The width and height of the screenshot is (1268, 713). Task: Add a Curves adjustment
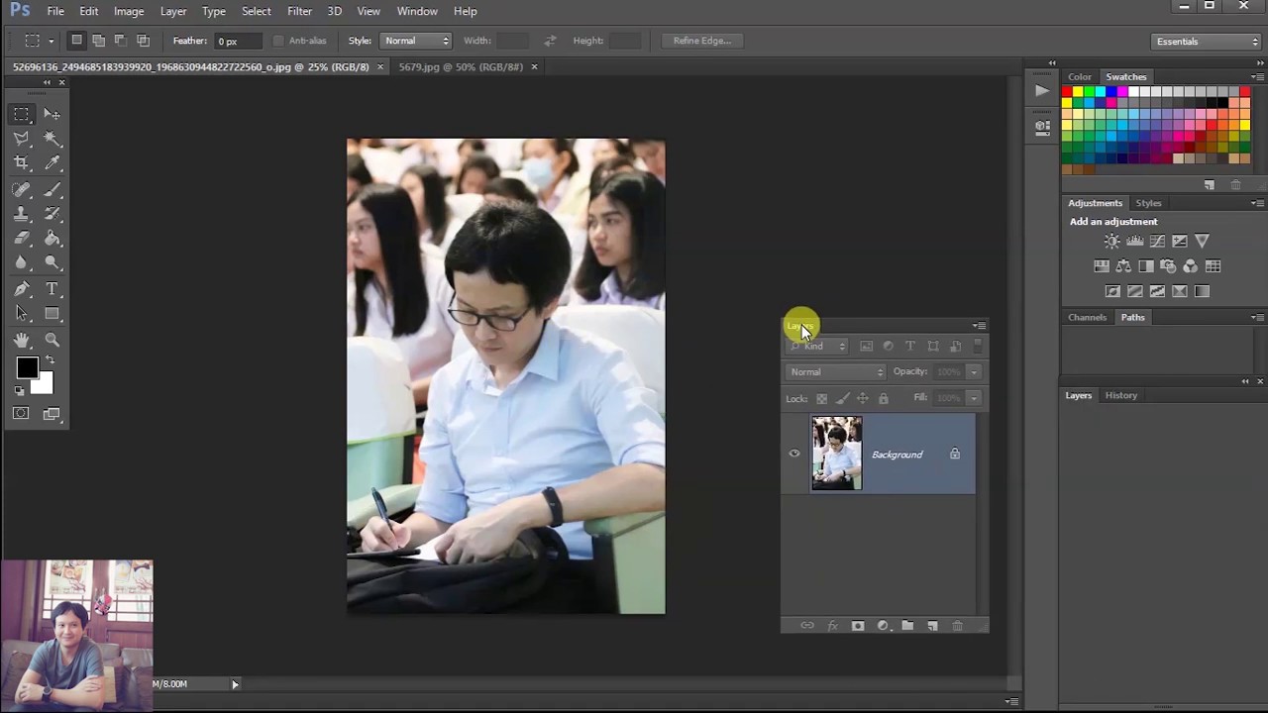(x=1157, y=241)
